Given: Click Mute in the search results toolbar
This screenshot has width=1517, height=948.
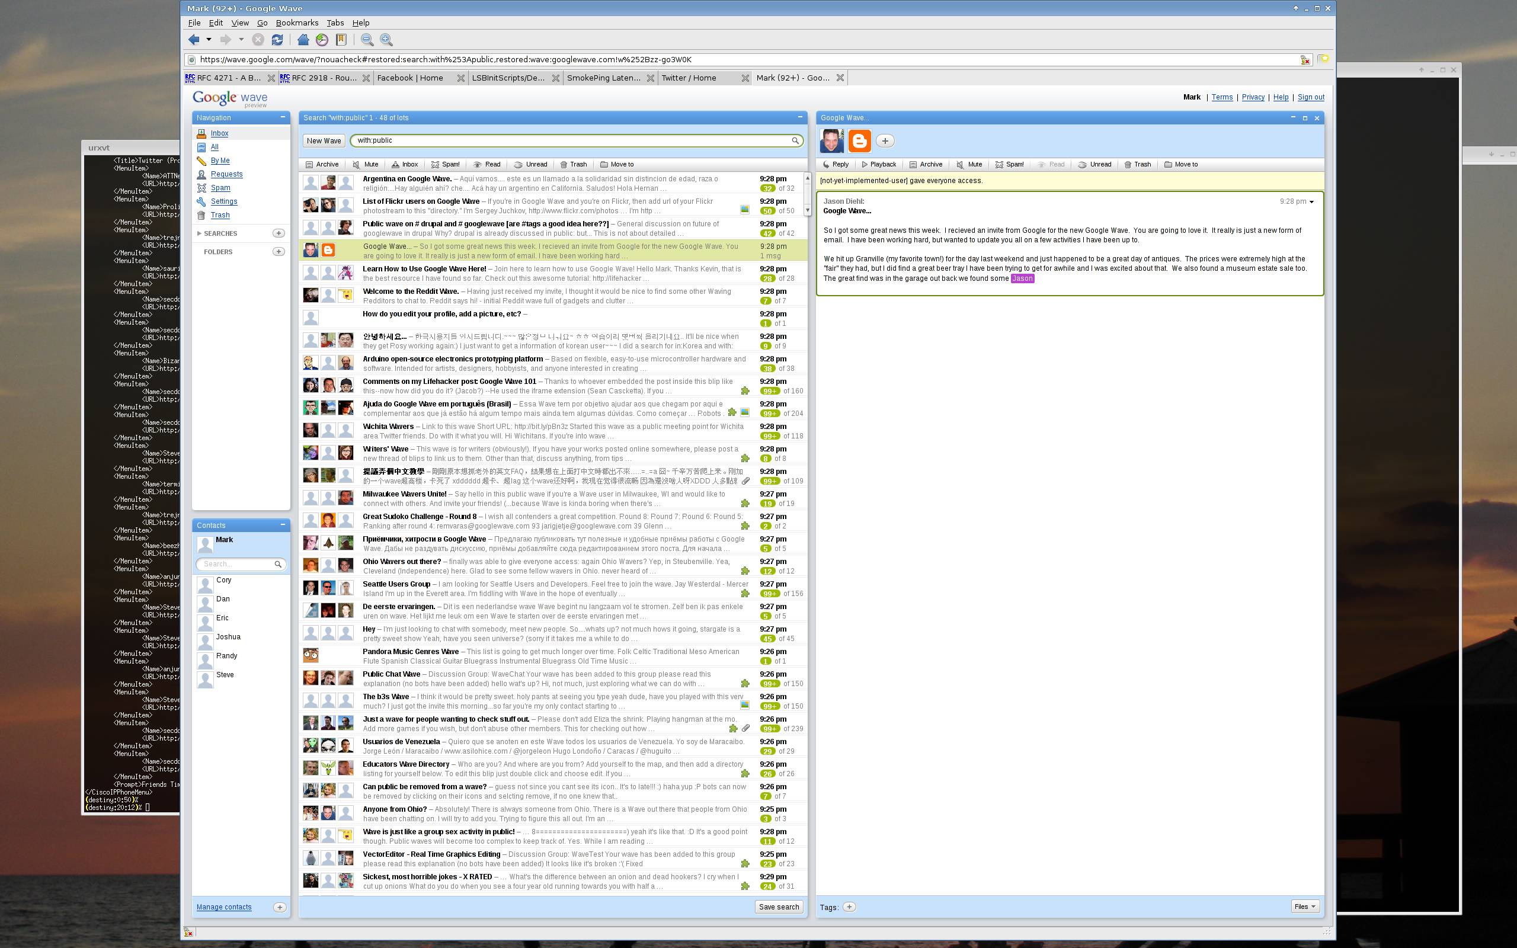Looking at the screenshot, I should point(366,164).
